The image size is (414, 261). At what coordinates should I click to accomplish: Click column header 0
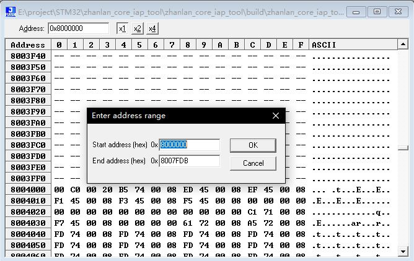point(59,45)
